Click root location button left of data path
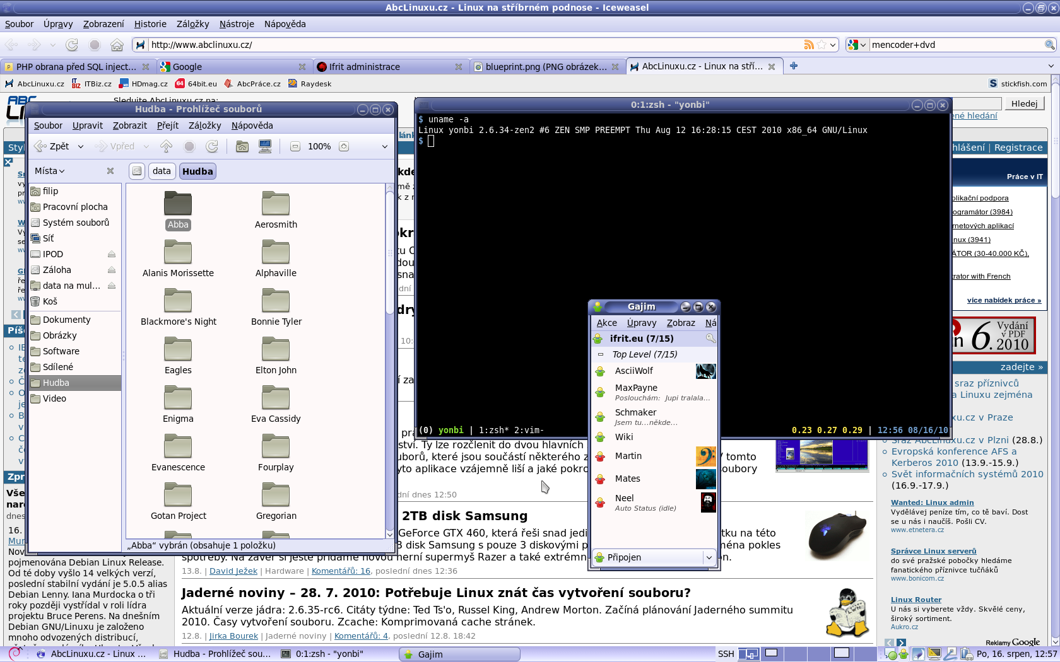The image size is (1060, 662). [x=137, y=171]
